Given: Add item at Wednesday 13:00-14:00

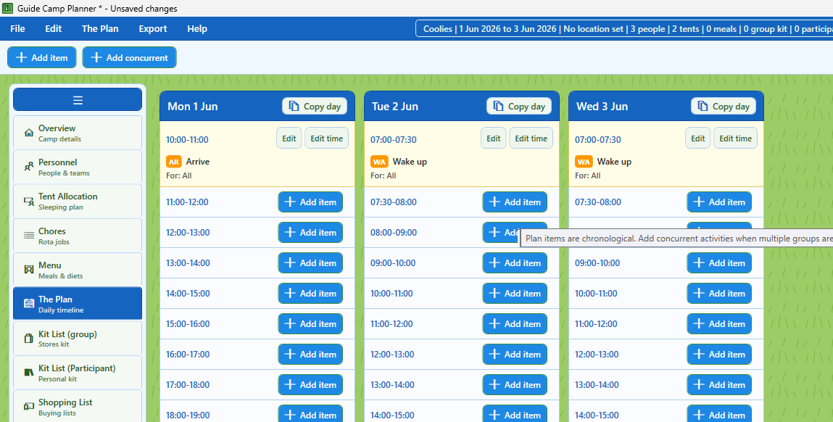Looking at the screenshot, I should pyautogui.click(x=719, y=384).
